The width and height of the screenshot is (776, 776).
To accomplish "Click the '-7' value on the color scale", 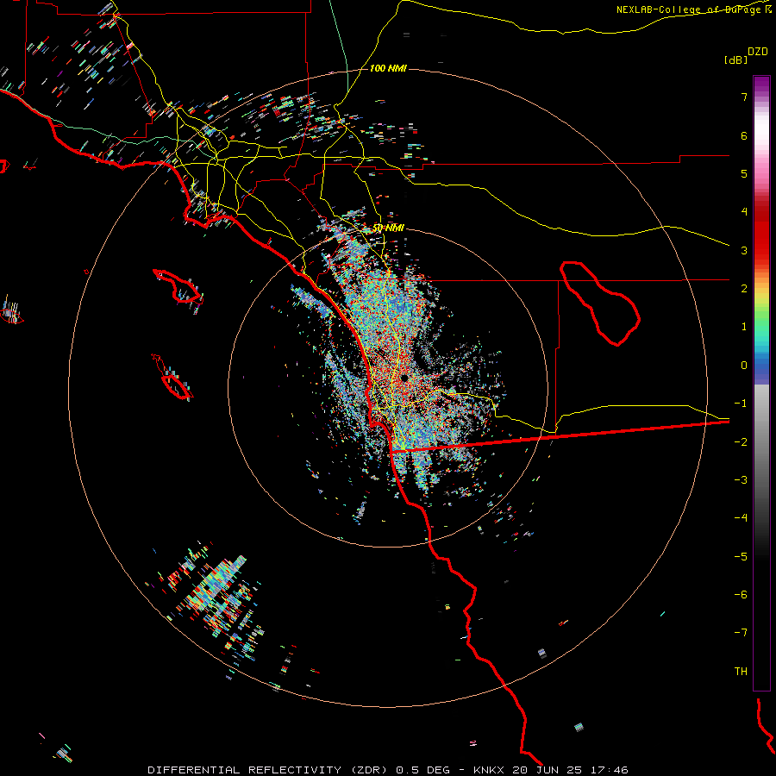I will 741,633.
